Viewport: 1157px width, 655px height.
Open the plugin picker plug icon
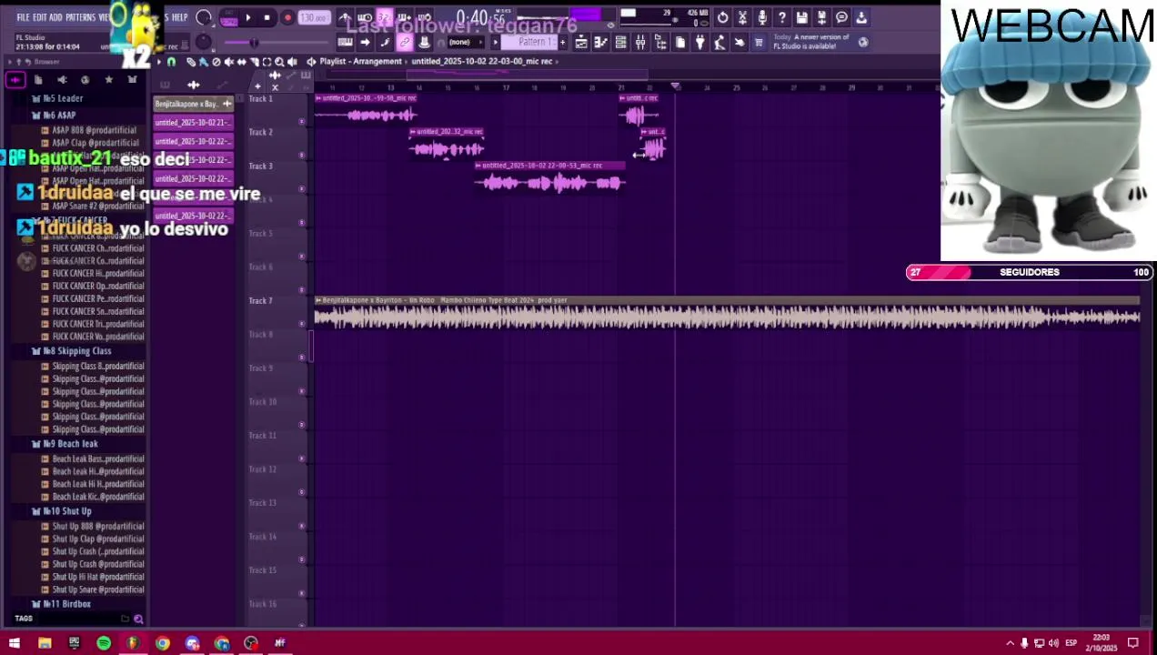[x=699, y=42]
